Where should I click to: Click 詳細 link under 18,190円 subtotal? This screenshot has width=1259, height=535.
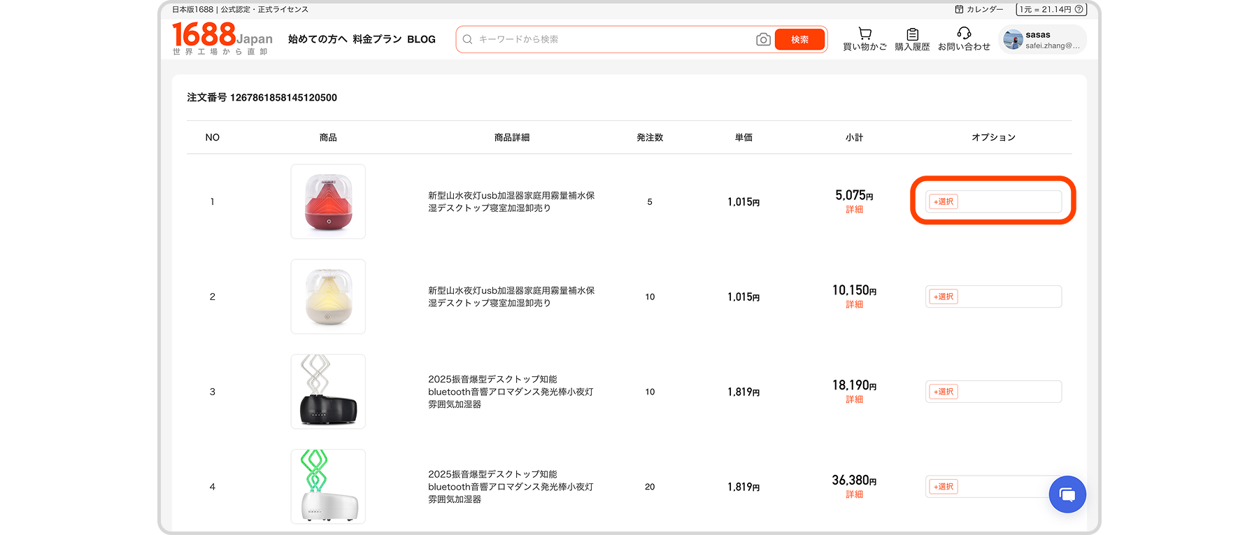(x=854, y=400)
